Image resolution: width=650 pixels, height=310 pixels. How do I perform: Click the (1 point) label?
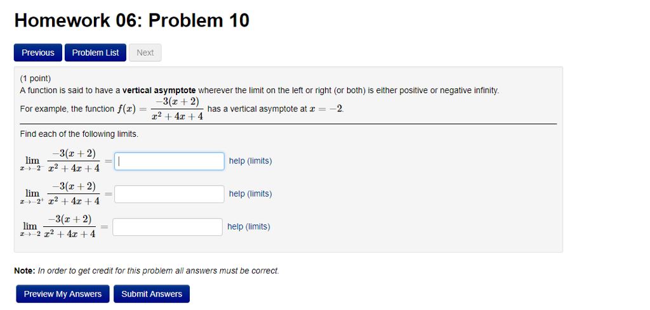point(36,78)
